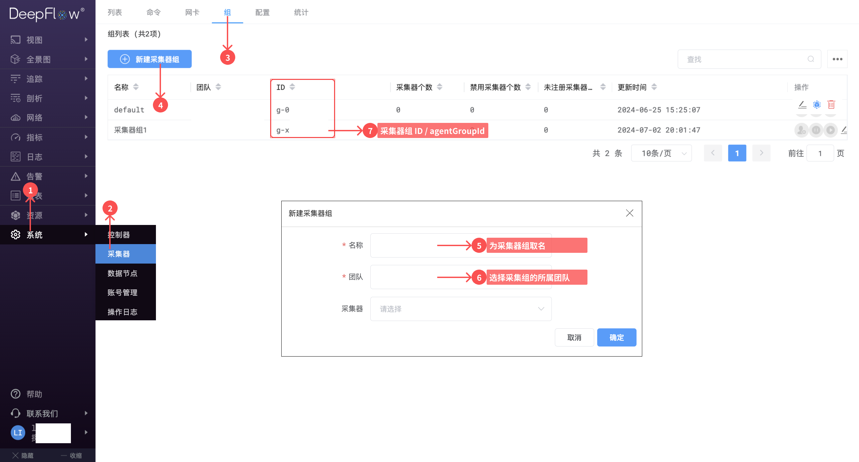Select the 告警 alerts sidebar icon

click(15, 176)
